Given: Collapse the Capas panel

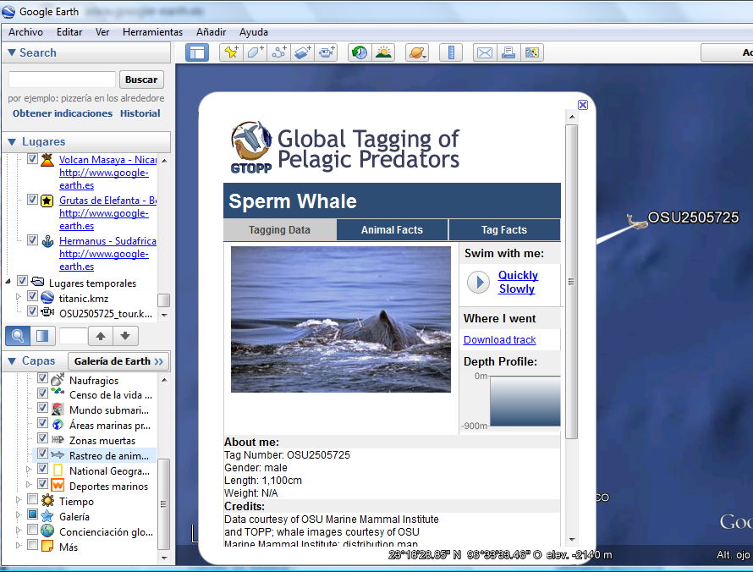Looking at the screenshot, I should (12, 360).
